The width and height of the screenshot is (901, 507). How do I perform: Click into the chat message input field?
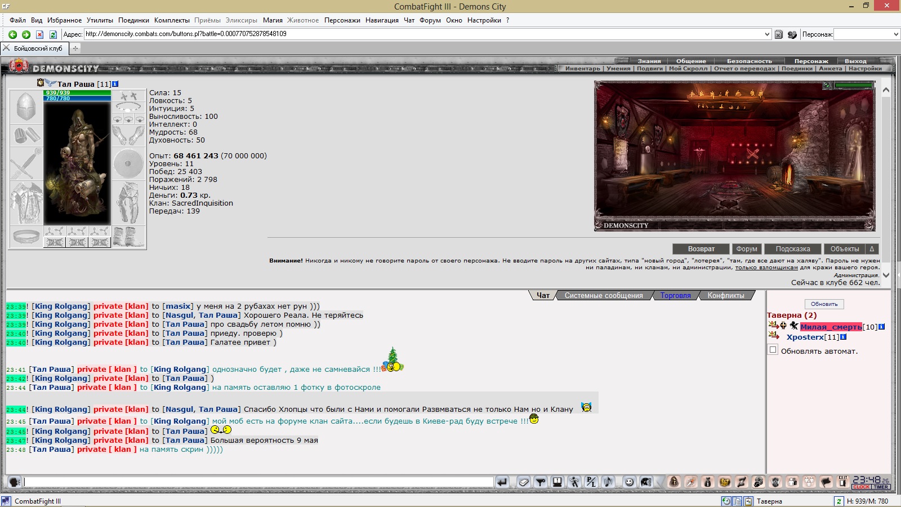click(x=258, y=482)
